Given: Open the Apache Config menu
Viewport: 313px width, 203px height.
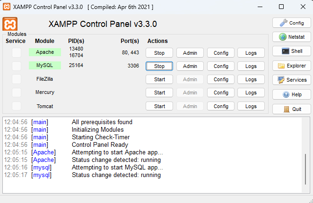Looking at the screenshot, I should click(221, 53).
